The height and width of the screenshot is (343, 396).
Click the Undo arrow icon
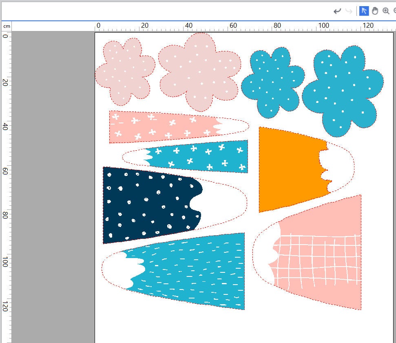tap(337, 11)
